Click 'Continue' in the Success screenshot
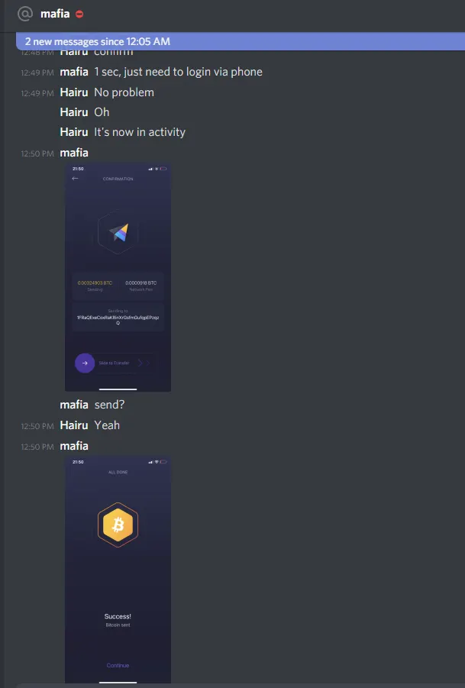The height and width of the screenshot is (688, 465). click(118, 665)
